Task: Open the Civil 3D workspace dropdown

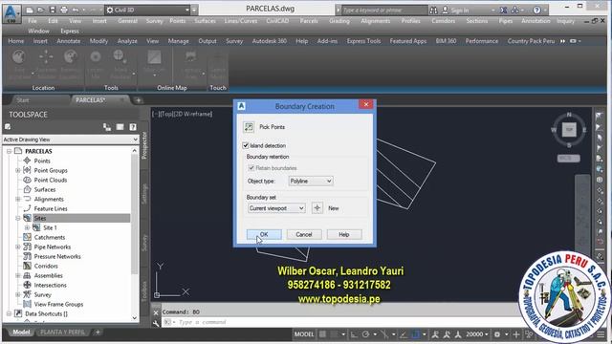Action: [147, 11]
